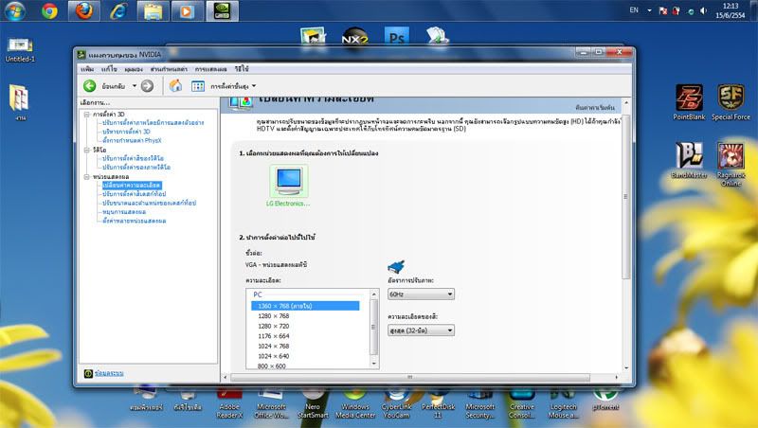Open the back button history dropdown arrow
758x428 pixels.
point(135,86)
